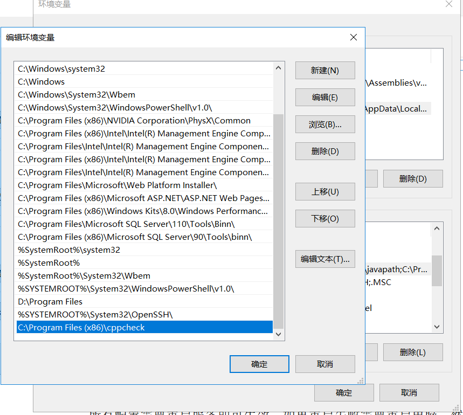Select the AppData\Local... user variable row
463x415 pixels.
pyautogui.click(x=398, y=109)
